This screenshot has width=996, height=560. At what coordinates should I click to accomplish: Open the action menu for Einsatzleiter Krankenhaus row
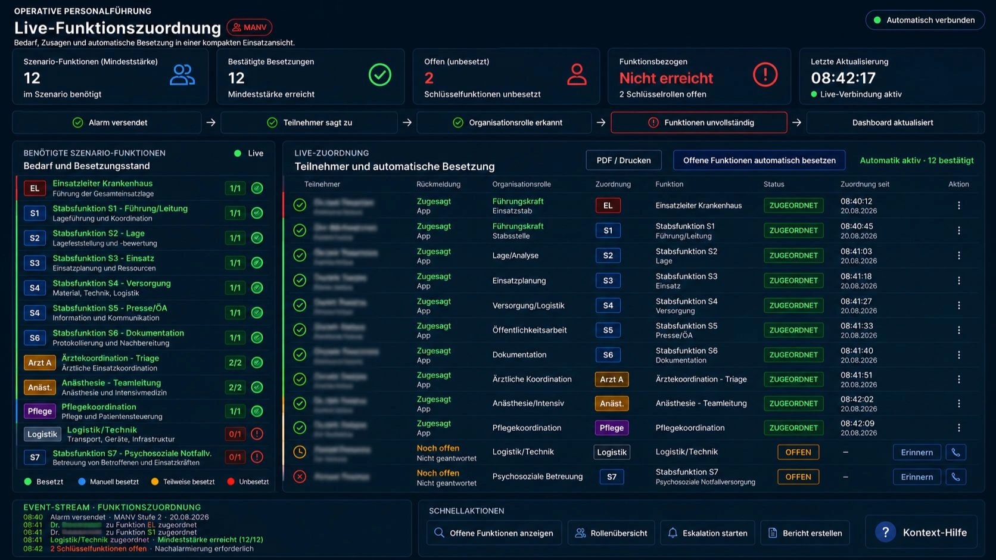[958, 206]
